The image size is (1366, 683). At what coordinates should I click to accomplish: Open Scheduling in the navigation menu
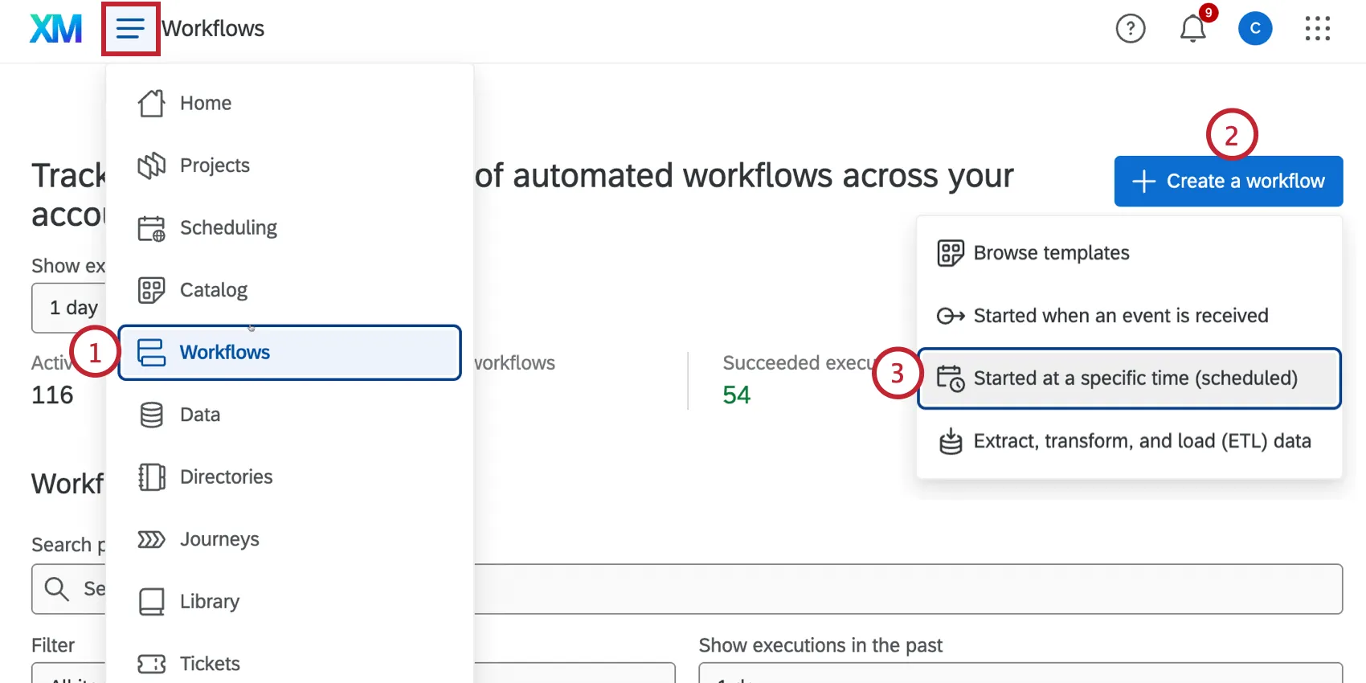point(228,228)
